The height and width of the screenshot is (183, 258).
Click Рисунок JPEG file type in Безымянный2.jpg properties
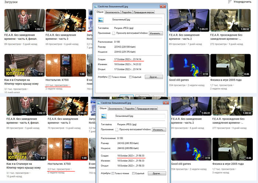pos(123,28)
